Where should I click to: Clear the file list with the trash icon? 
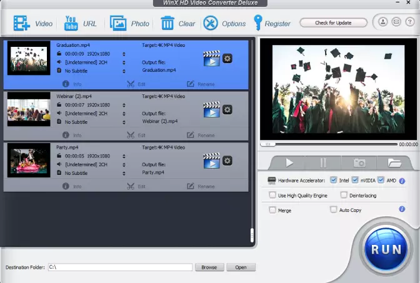tap(167, 23)
